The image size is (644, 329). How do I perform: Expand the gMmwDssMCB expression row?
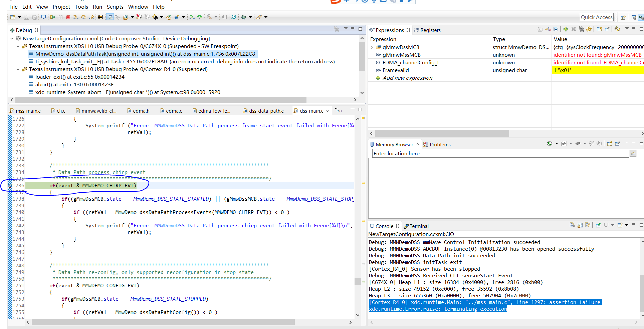pos(372,47)
